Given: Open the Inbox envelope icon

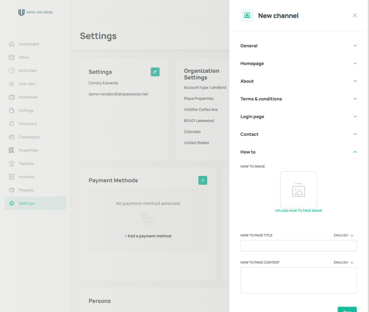Looking at the screenshot, I should click(12, 57).
